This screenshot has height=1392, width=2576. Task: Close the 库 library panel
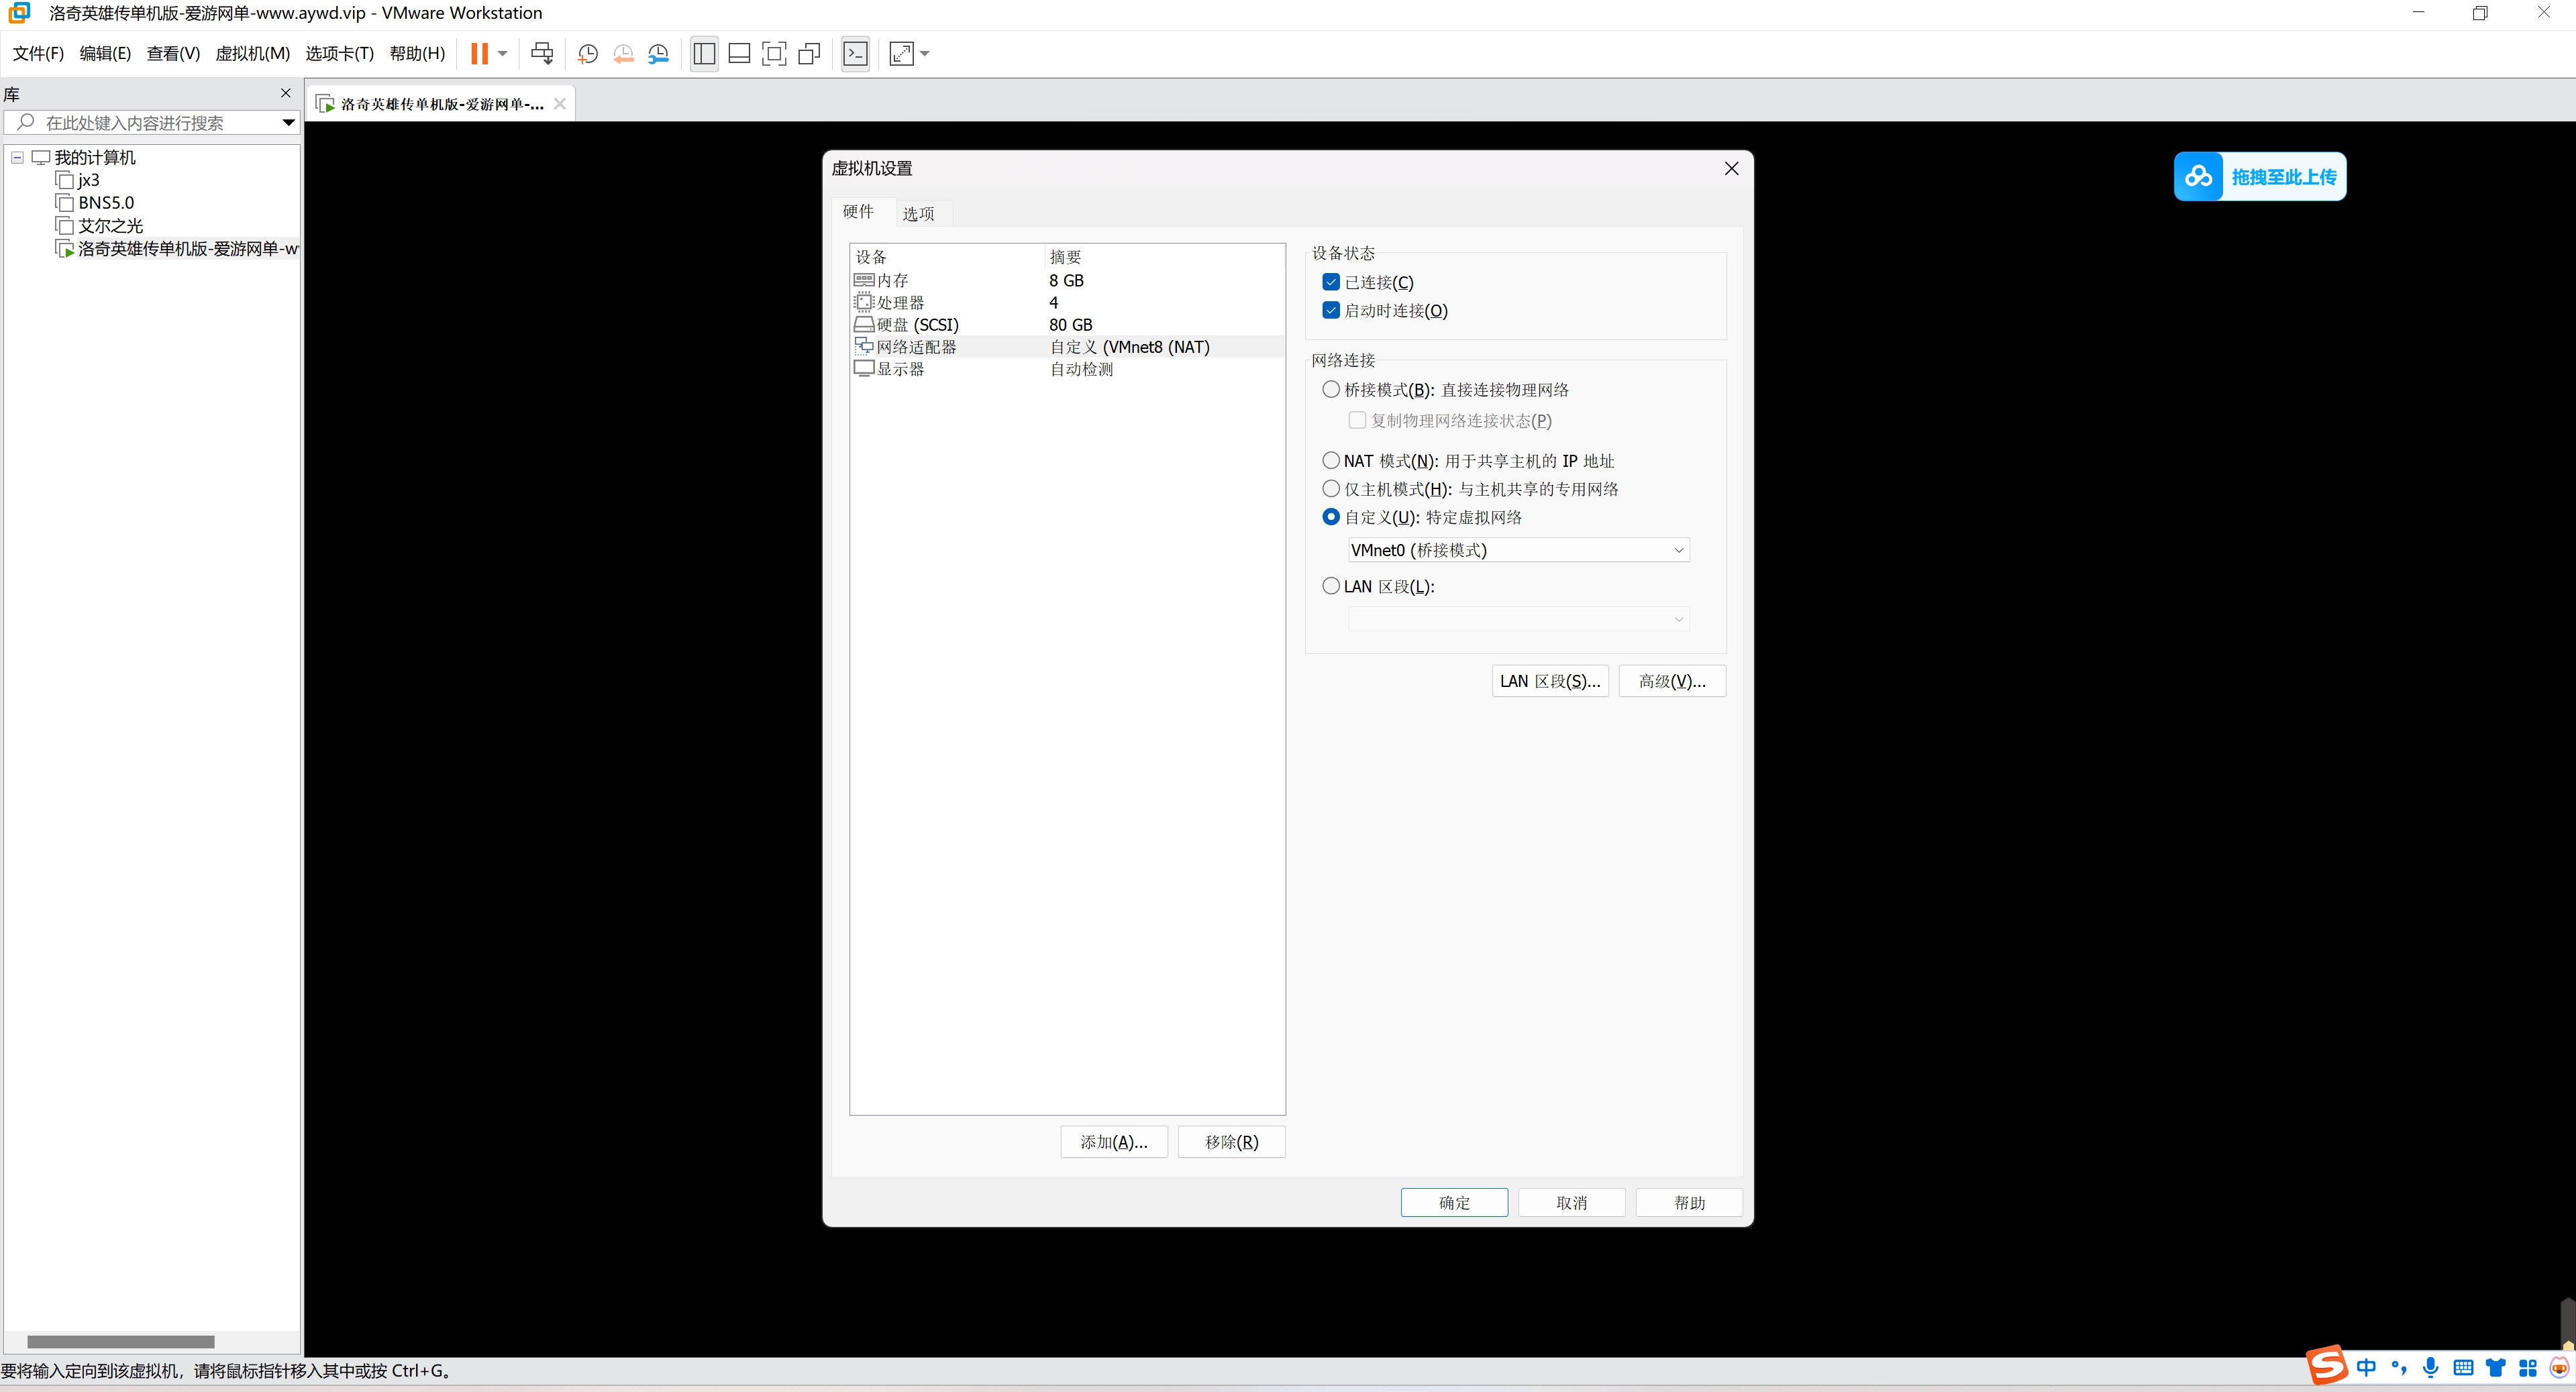point(286,93)
